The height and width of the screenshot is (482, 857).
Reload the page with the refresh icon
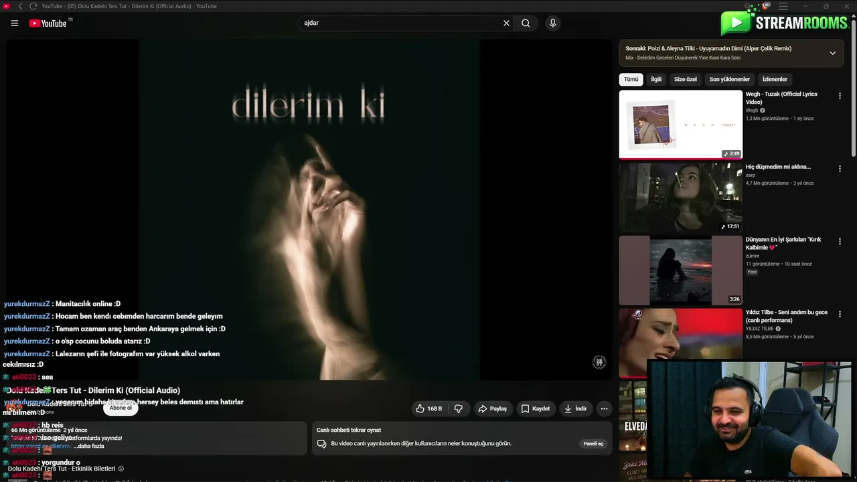click(x=33, y=6)
